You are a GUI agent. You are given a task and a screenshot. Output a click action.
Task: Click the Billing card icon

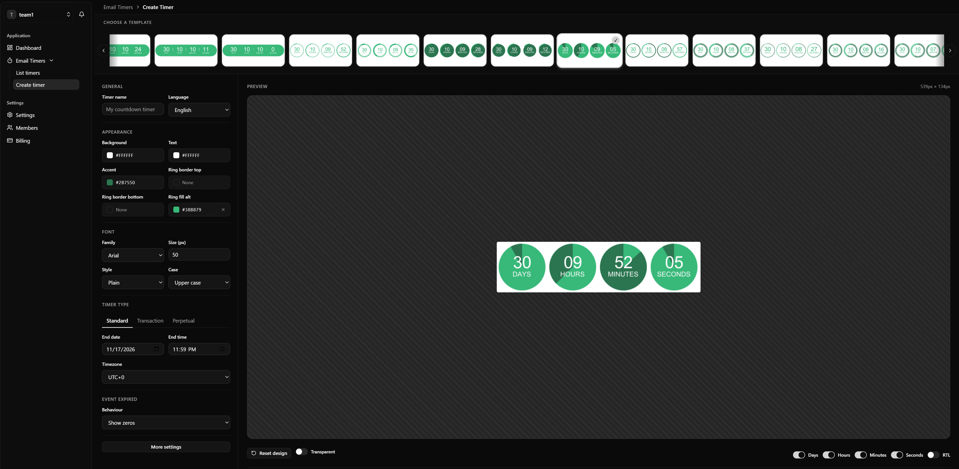10,141
